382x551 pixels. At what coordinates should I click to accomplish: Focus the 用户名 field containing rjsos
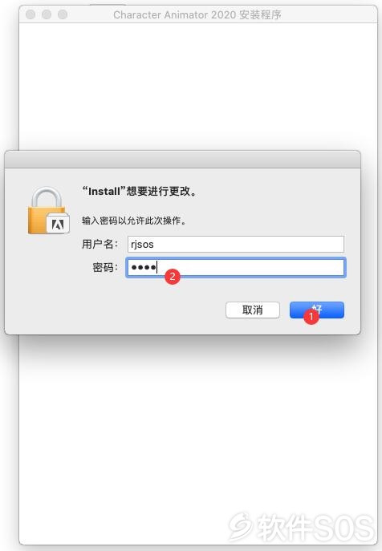pyautogui.click(x=236, y=244)
